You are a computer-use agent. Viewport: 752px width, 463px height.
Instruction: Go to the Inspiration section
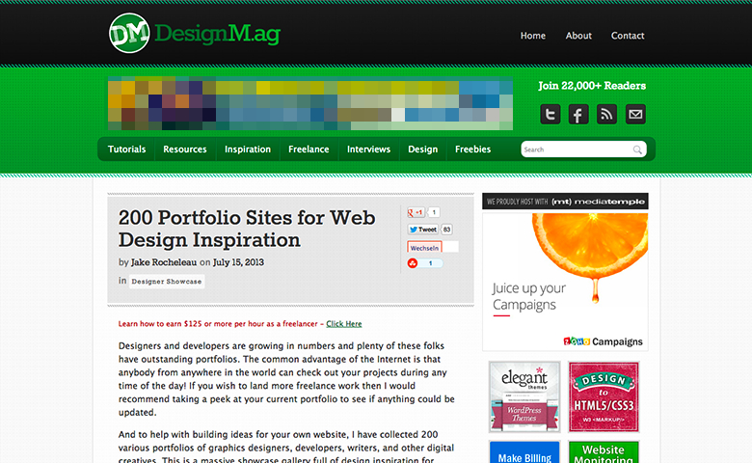click(248, 150)
